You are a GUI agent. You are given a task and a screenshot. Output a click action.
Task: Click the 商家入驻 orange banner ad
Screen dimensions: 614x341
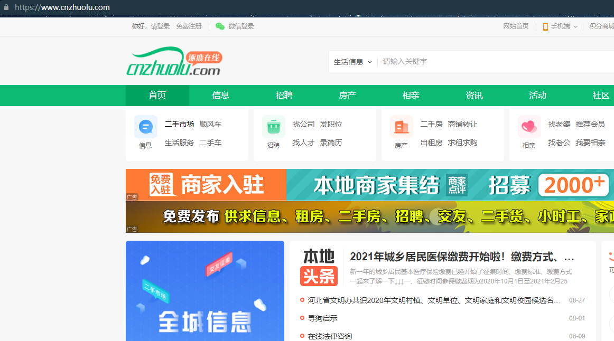tap(206, 185)
